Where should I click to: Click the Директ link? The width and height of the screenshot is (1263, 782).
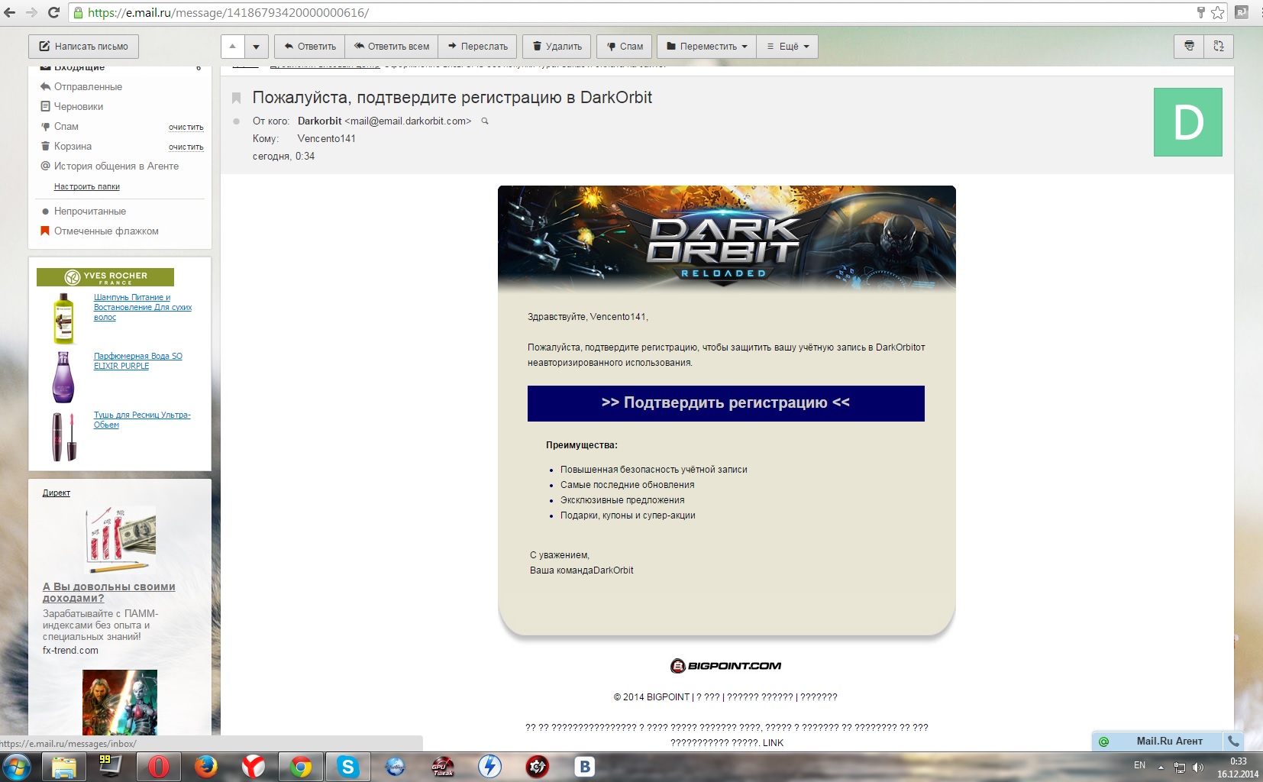(56, 493)
